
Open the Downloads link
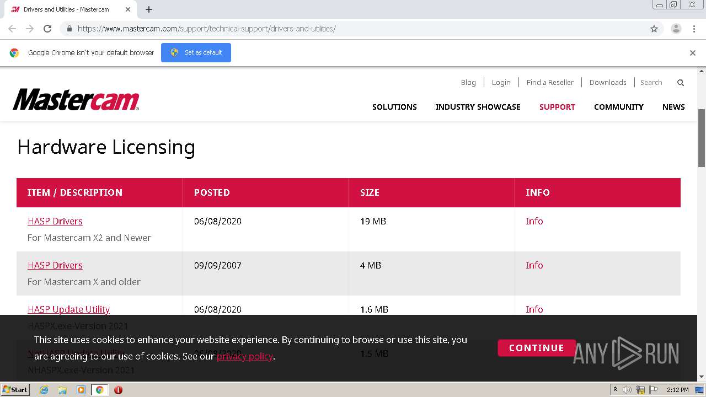(x=608, y=82)
